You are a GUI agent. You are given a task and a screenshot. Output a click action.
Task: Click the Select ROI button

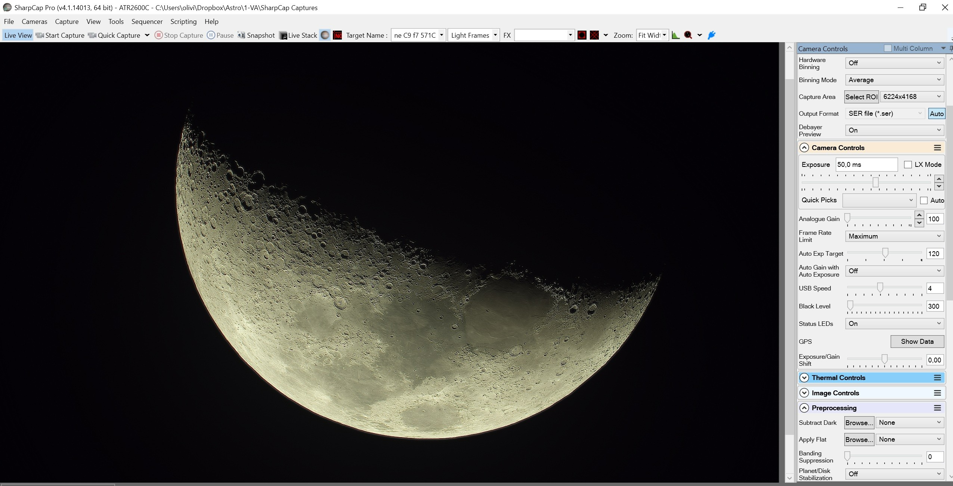pos(861,97)
